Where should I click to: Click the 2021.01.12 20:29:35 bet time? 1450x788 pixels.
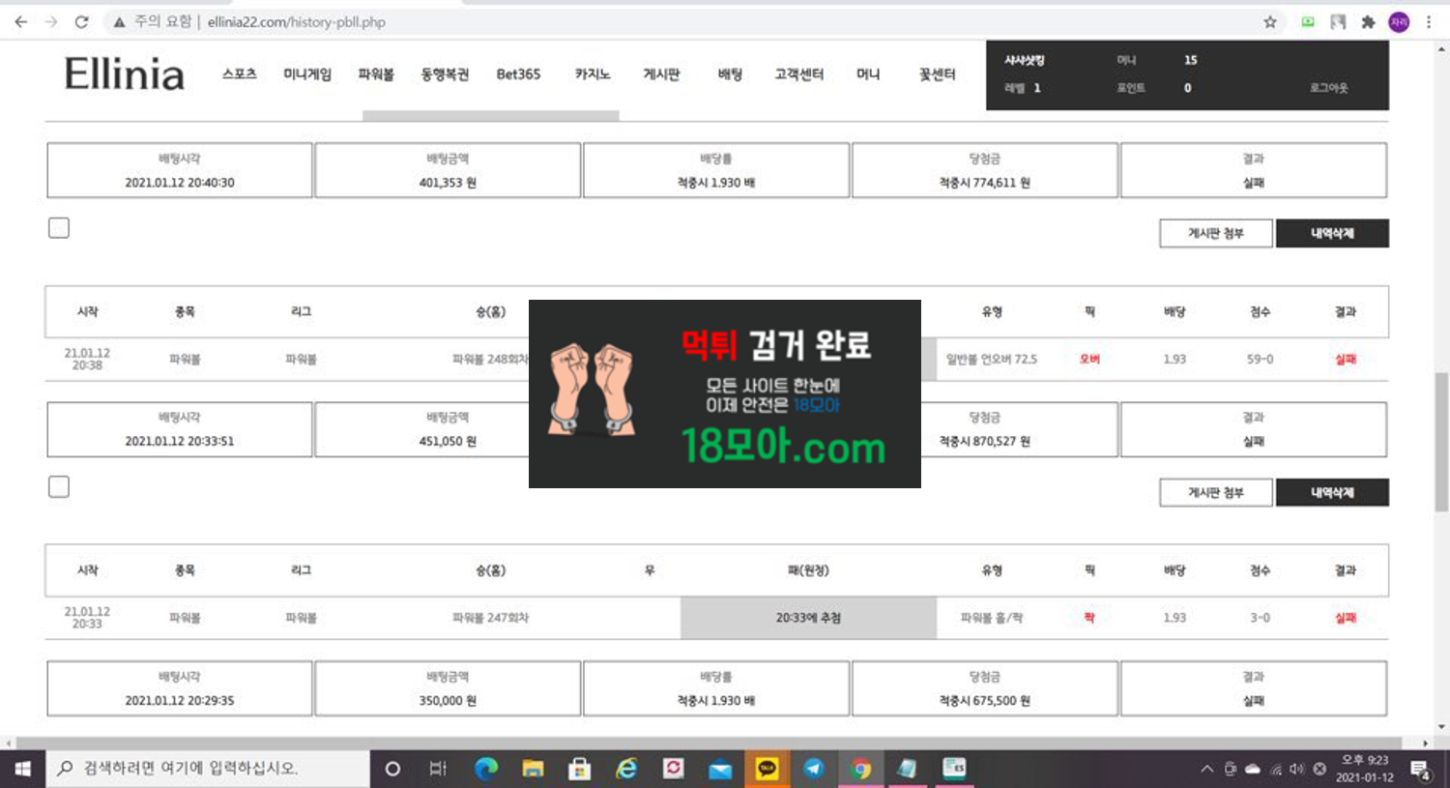click(180, 701)
